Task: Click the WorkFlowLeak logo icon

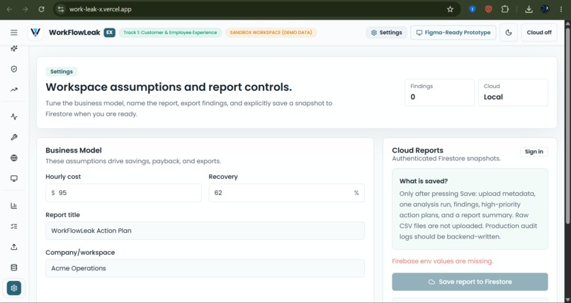Action: (x=35, y=33)
